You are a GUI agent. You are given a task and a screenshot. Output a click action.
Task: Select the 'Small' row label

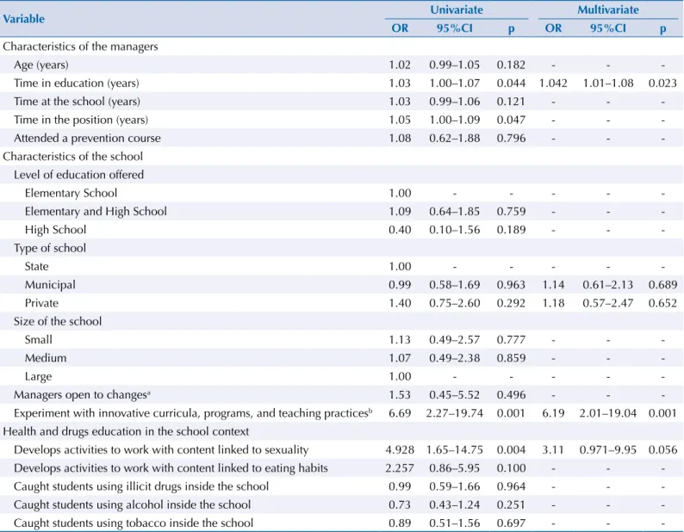[x=39, y=340]
